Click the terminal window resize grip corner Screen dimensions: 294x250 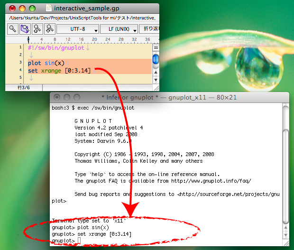pyautogui.click(x=285, y=243)
